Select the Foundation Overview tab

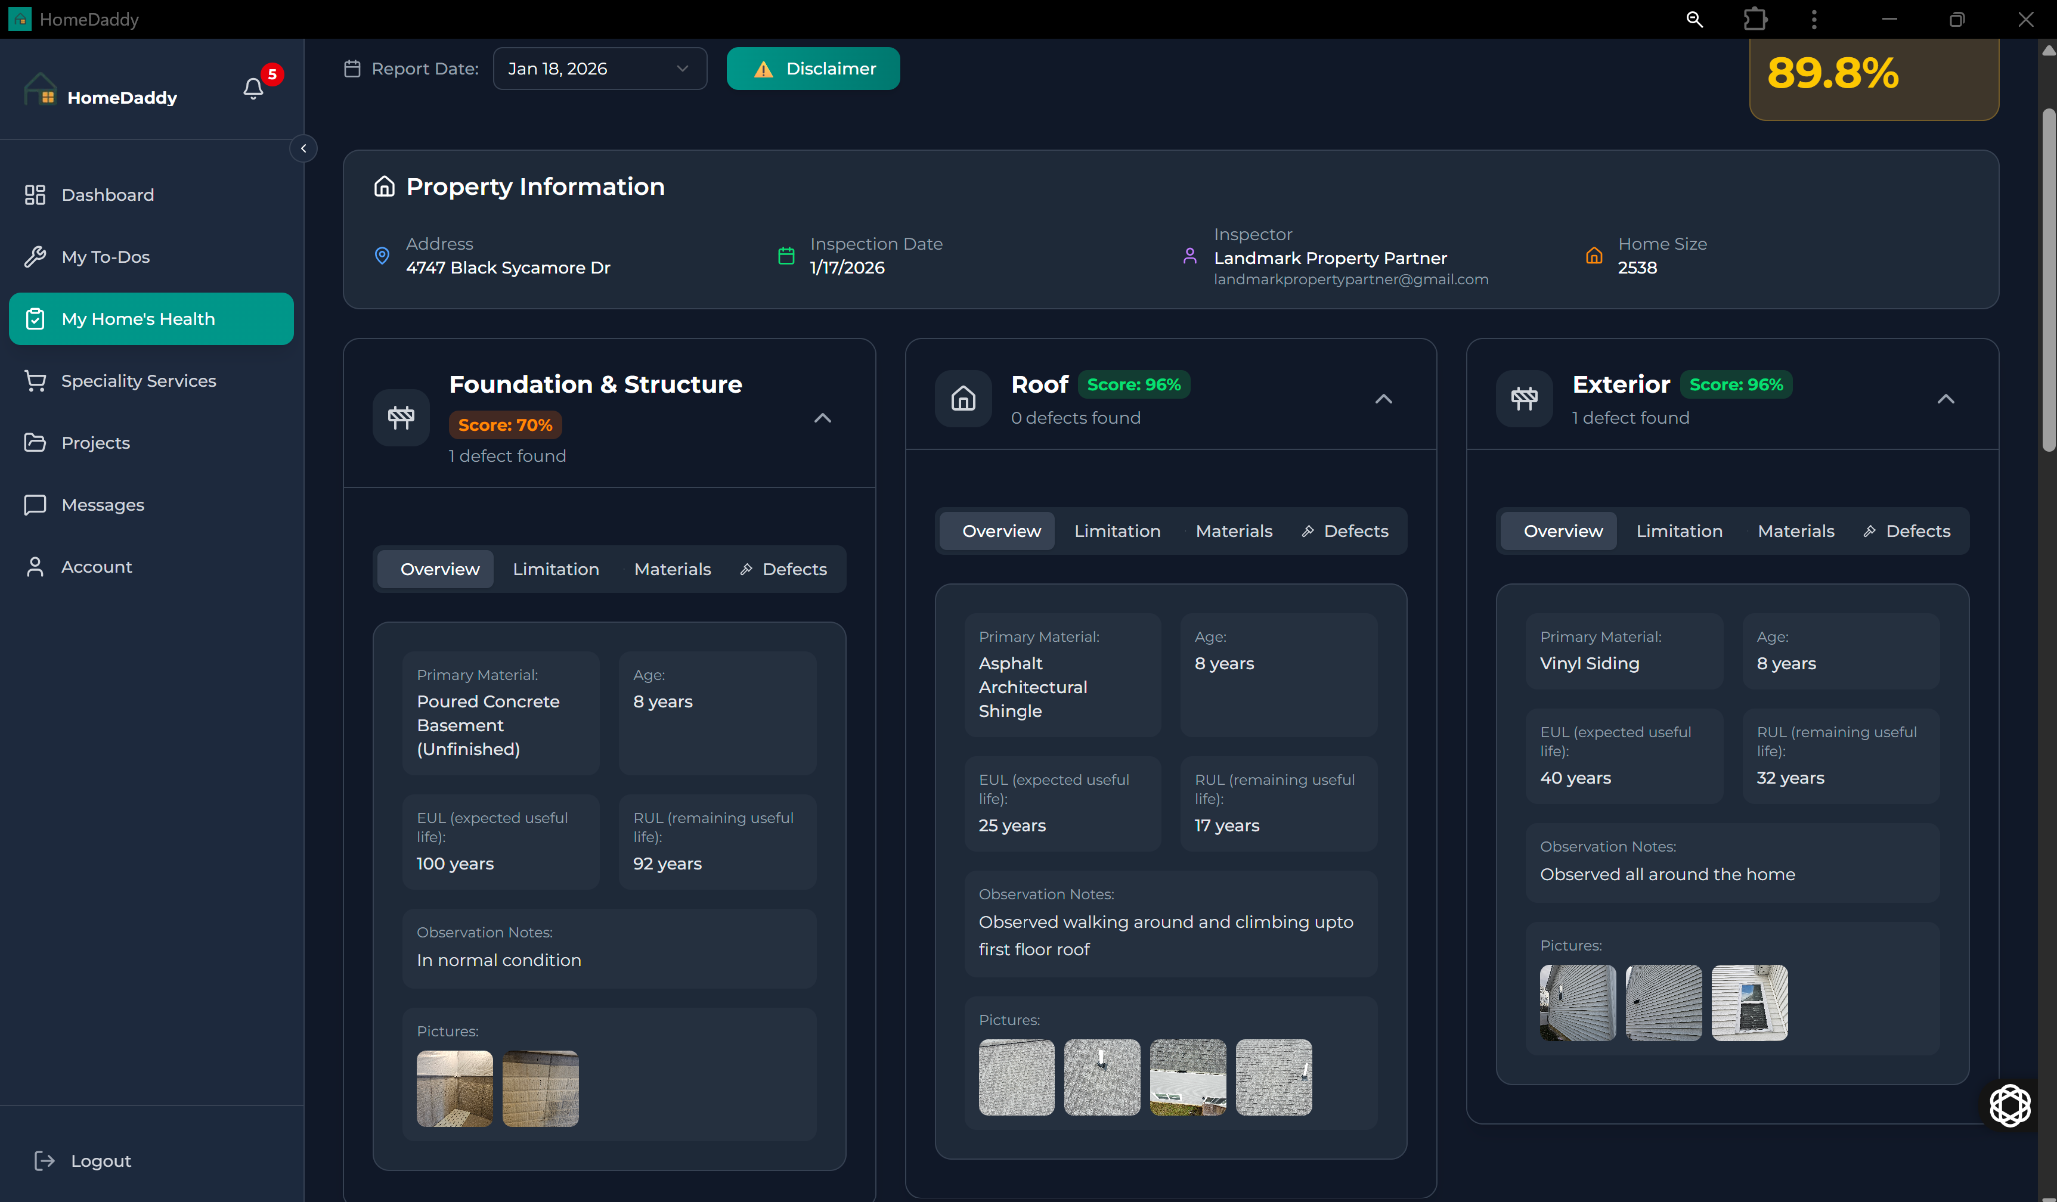(436, 569)
